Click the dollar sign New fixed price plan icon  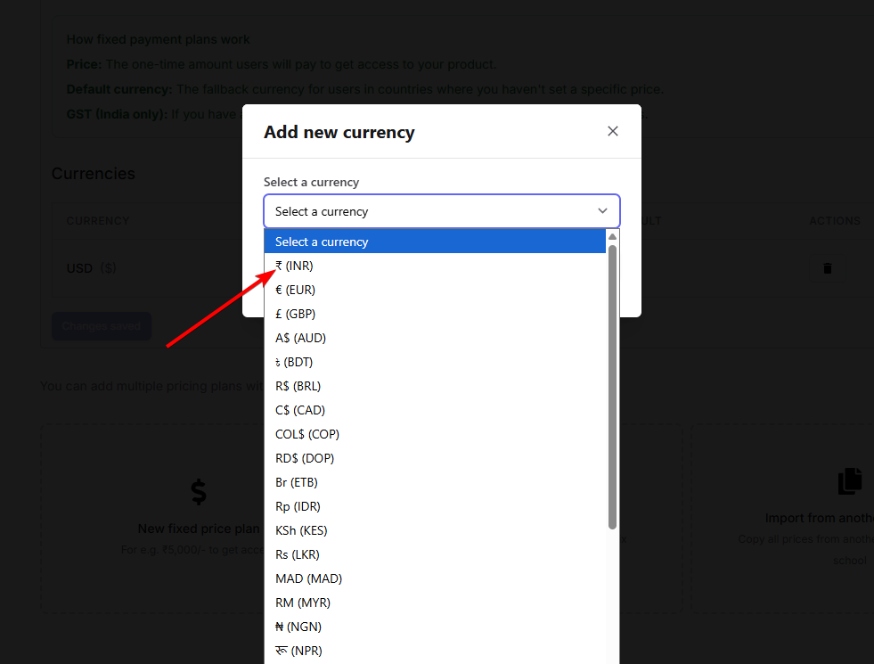[199, 491]
